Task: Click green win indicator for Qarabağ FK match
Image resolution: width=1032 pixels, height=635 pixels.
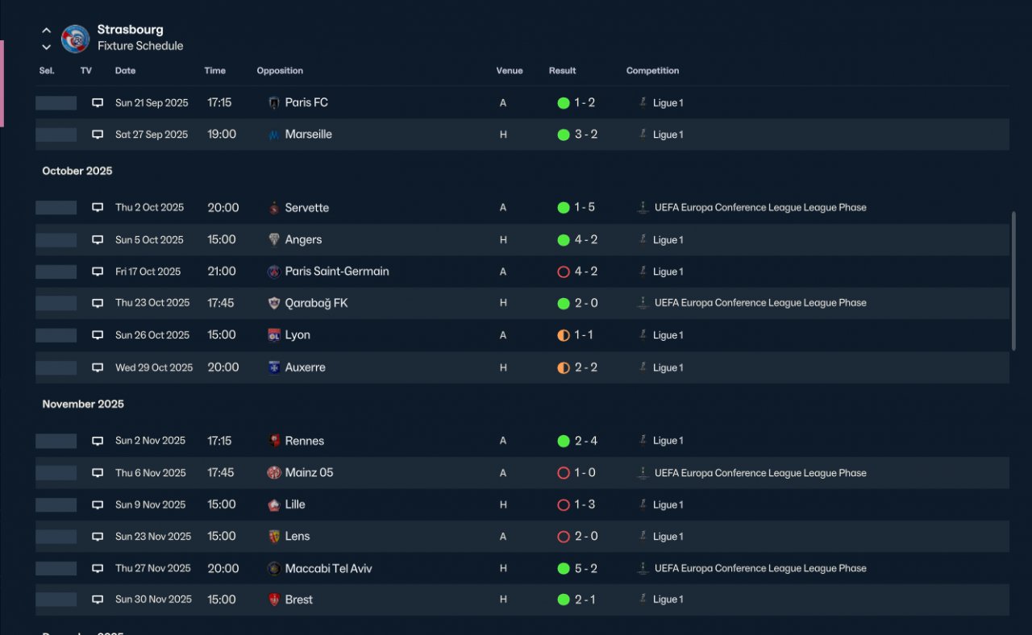Action: 564,304
